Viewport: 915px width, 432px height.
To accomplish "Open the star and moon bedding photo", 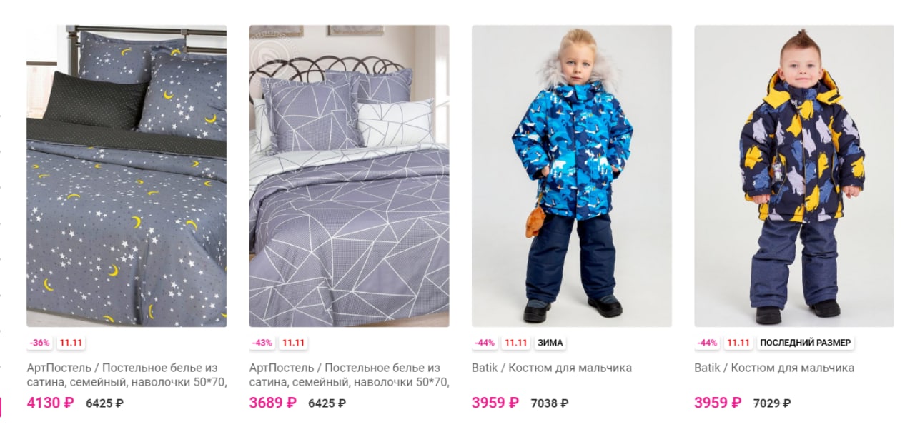I will pyautogui.click(x=127, y=176).
